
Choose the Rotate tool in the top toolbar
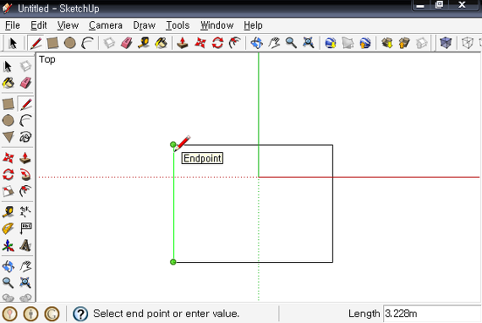tap(217, 43)
